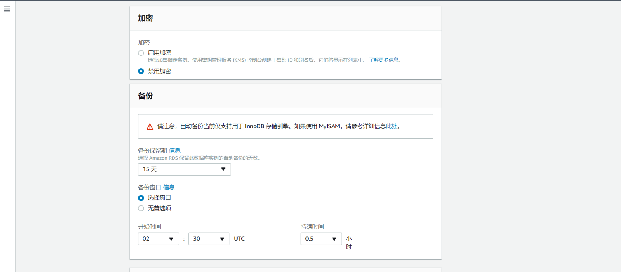Viewport: 621px width, 272px height.
Task: Click the 备份 section header title
Action: point(145,96)
